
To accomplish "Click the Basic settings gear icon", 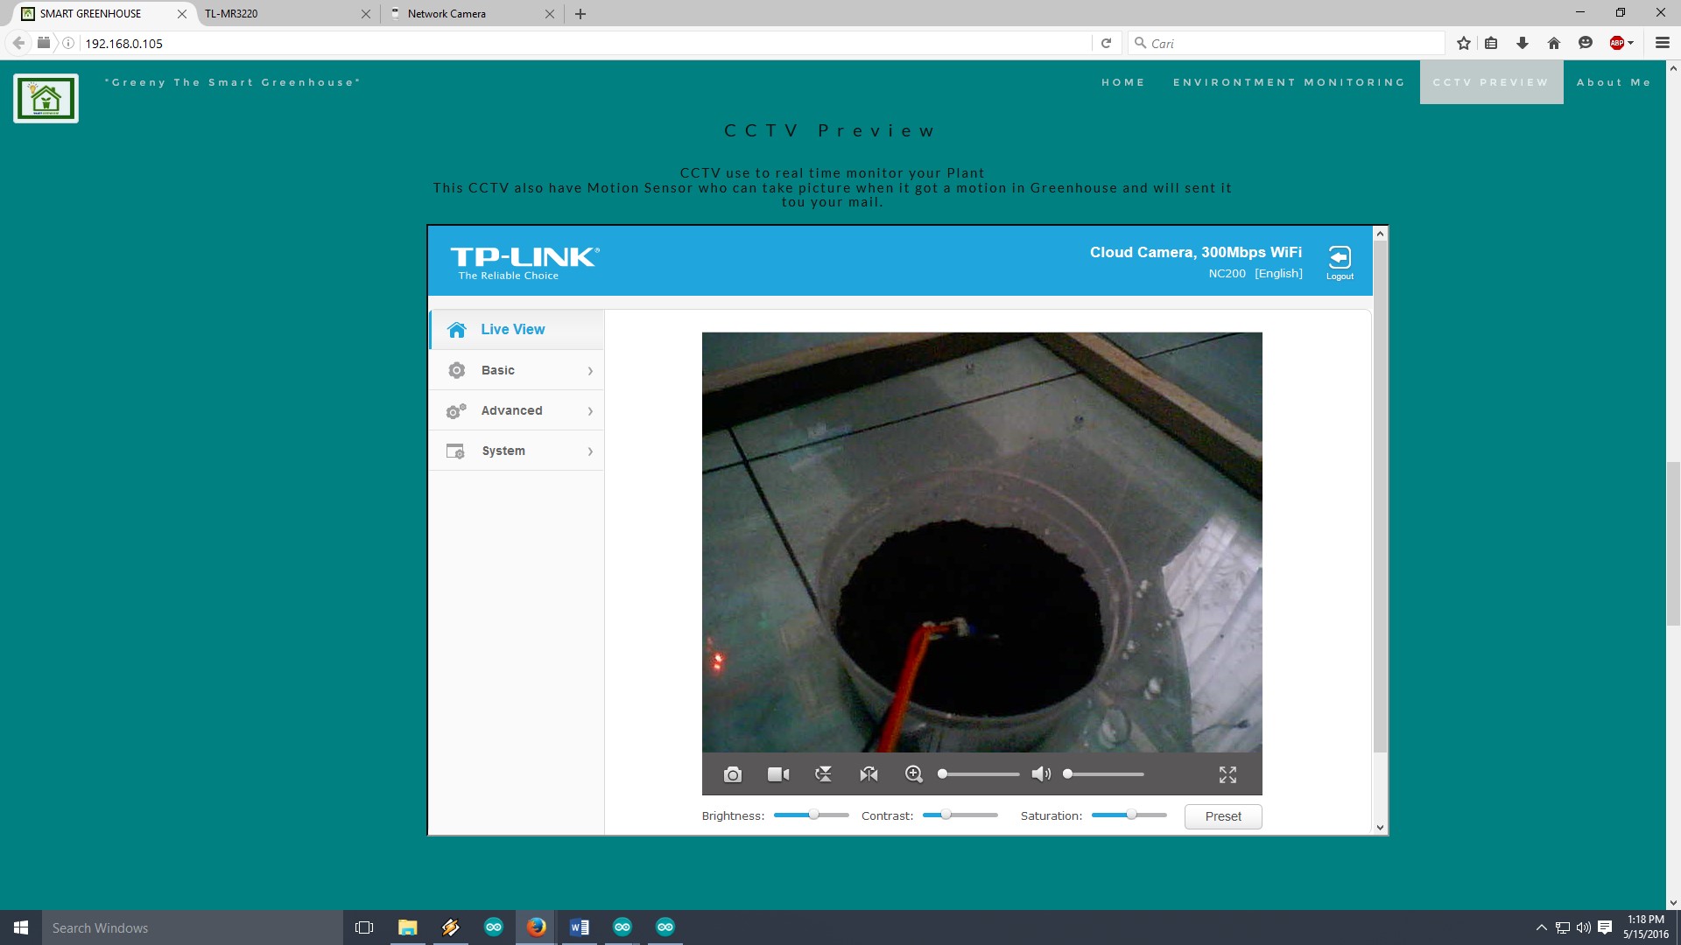I will point(456,370).
